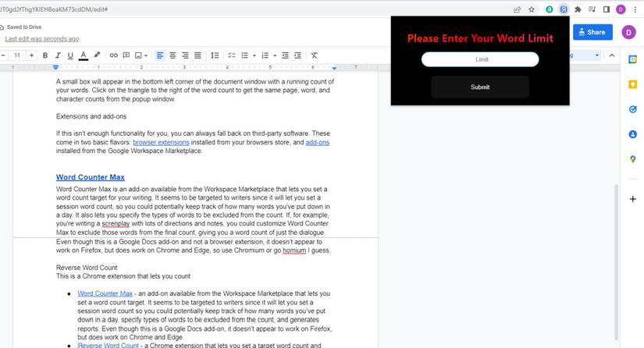Image resolution: width=644 pixels, height=348 pixels.
Task: Open the insert image dropdown arrow
Action: coord(146,56)
